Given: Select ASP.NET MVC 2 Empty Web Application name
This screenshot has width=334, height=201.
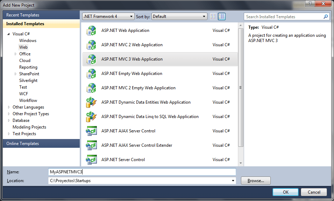Looking at the screenshot, I should tap(138, 88).
